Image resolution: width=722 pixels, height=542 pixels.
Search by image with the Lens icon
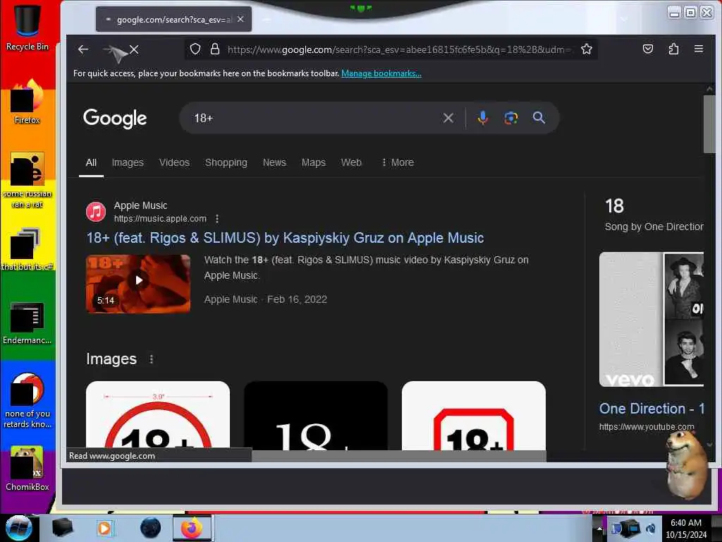tap(510, 118)
